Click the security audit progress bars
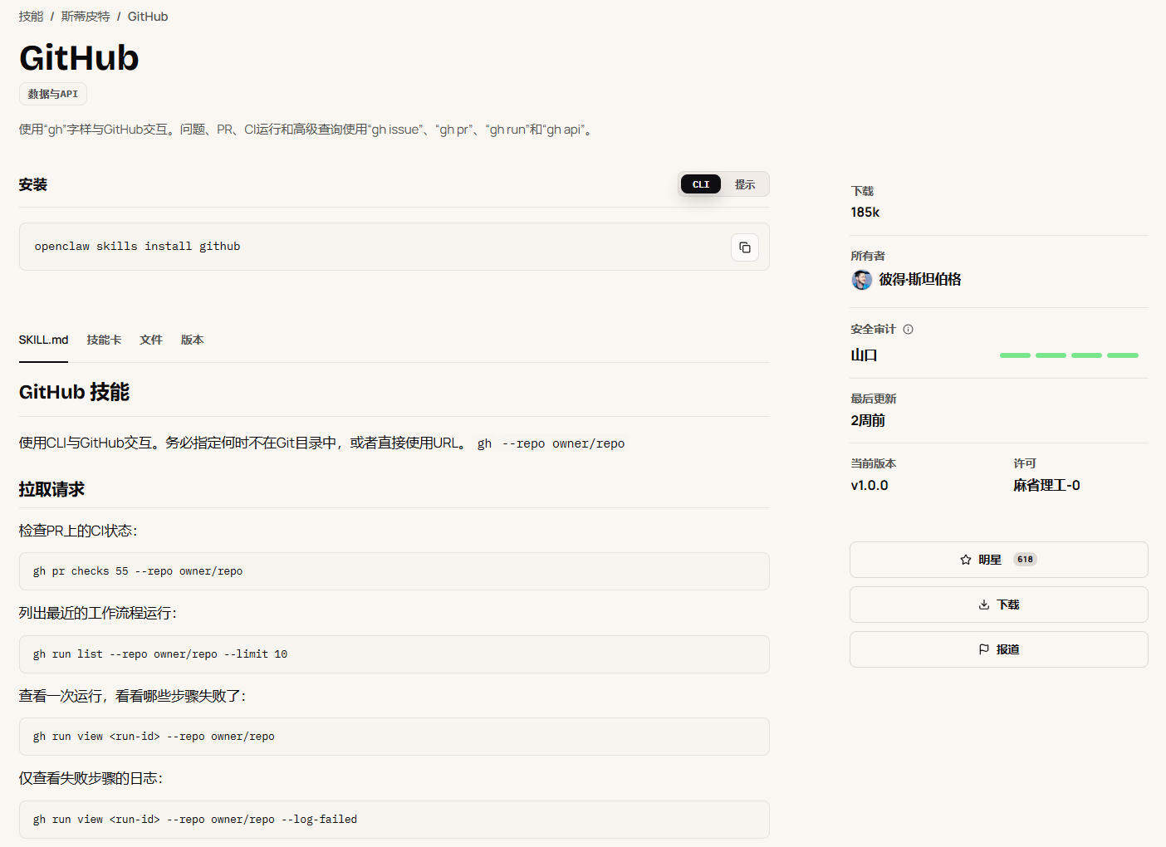The height and width of the screenshot is (847, 1166). 1069,355
